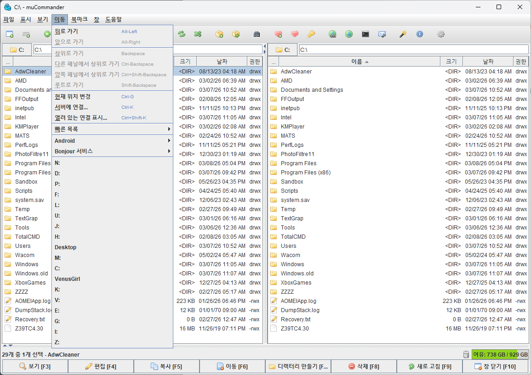
Task: Click the gold key credentials icon
Action: coord(311,34)
